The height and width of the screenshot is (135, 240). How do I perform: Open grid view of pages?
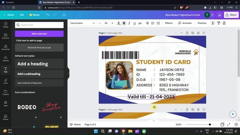pos(222,124)
